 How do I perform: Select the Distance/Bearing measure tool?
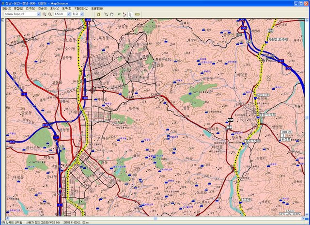click(x=137, y=14)
